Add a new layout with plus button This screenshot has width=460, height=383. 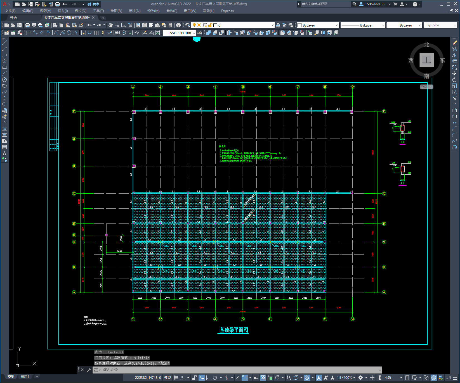coord(37,377)
